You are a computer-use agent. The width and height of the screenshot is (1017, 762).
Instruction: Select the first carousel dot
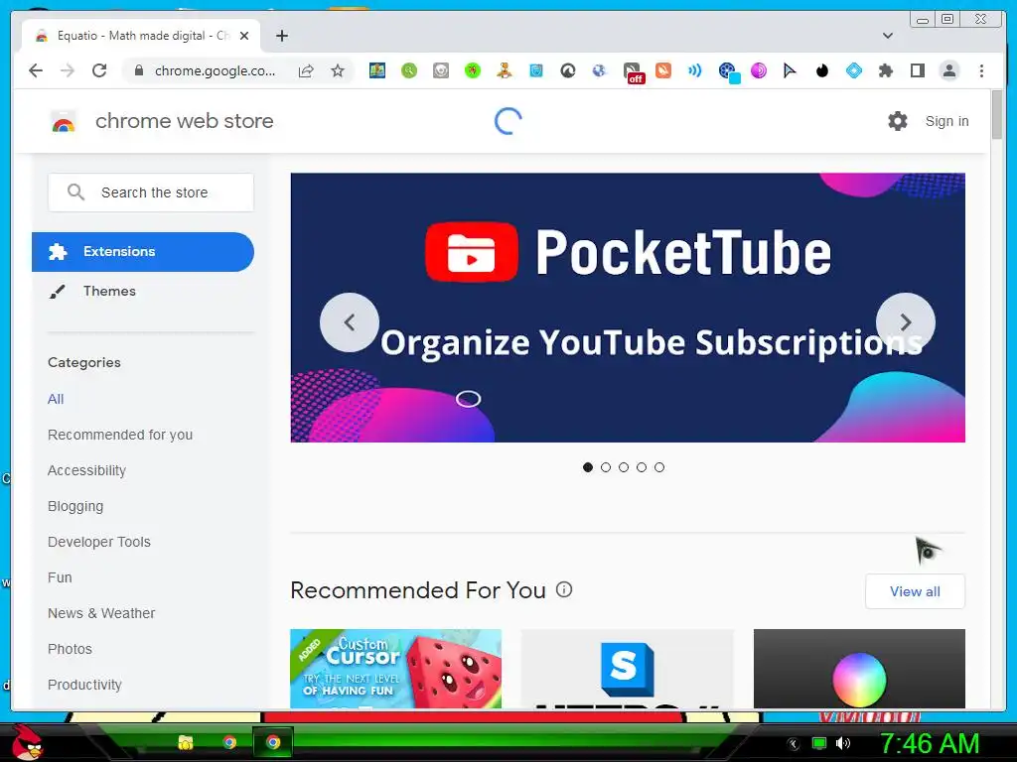coord(588,467)
